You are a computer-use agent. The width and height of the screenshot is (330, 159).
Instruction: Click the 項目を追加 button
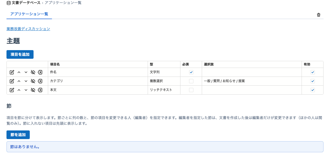pos(20,54)
